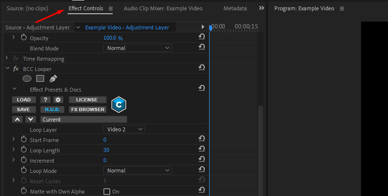This screenshot has width=388, height=196.
Task: Switch to Source (no clips) tab
Action: pyautogui.click(x=27, y=9)
